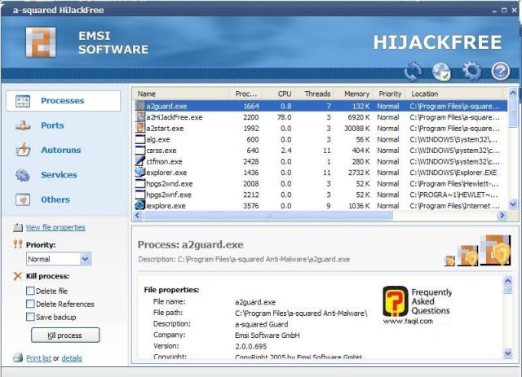Screen dimensions: 522x377
Task: Open the View file properties link
Action: pos(55,227)
